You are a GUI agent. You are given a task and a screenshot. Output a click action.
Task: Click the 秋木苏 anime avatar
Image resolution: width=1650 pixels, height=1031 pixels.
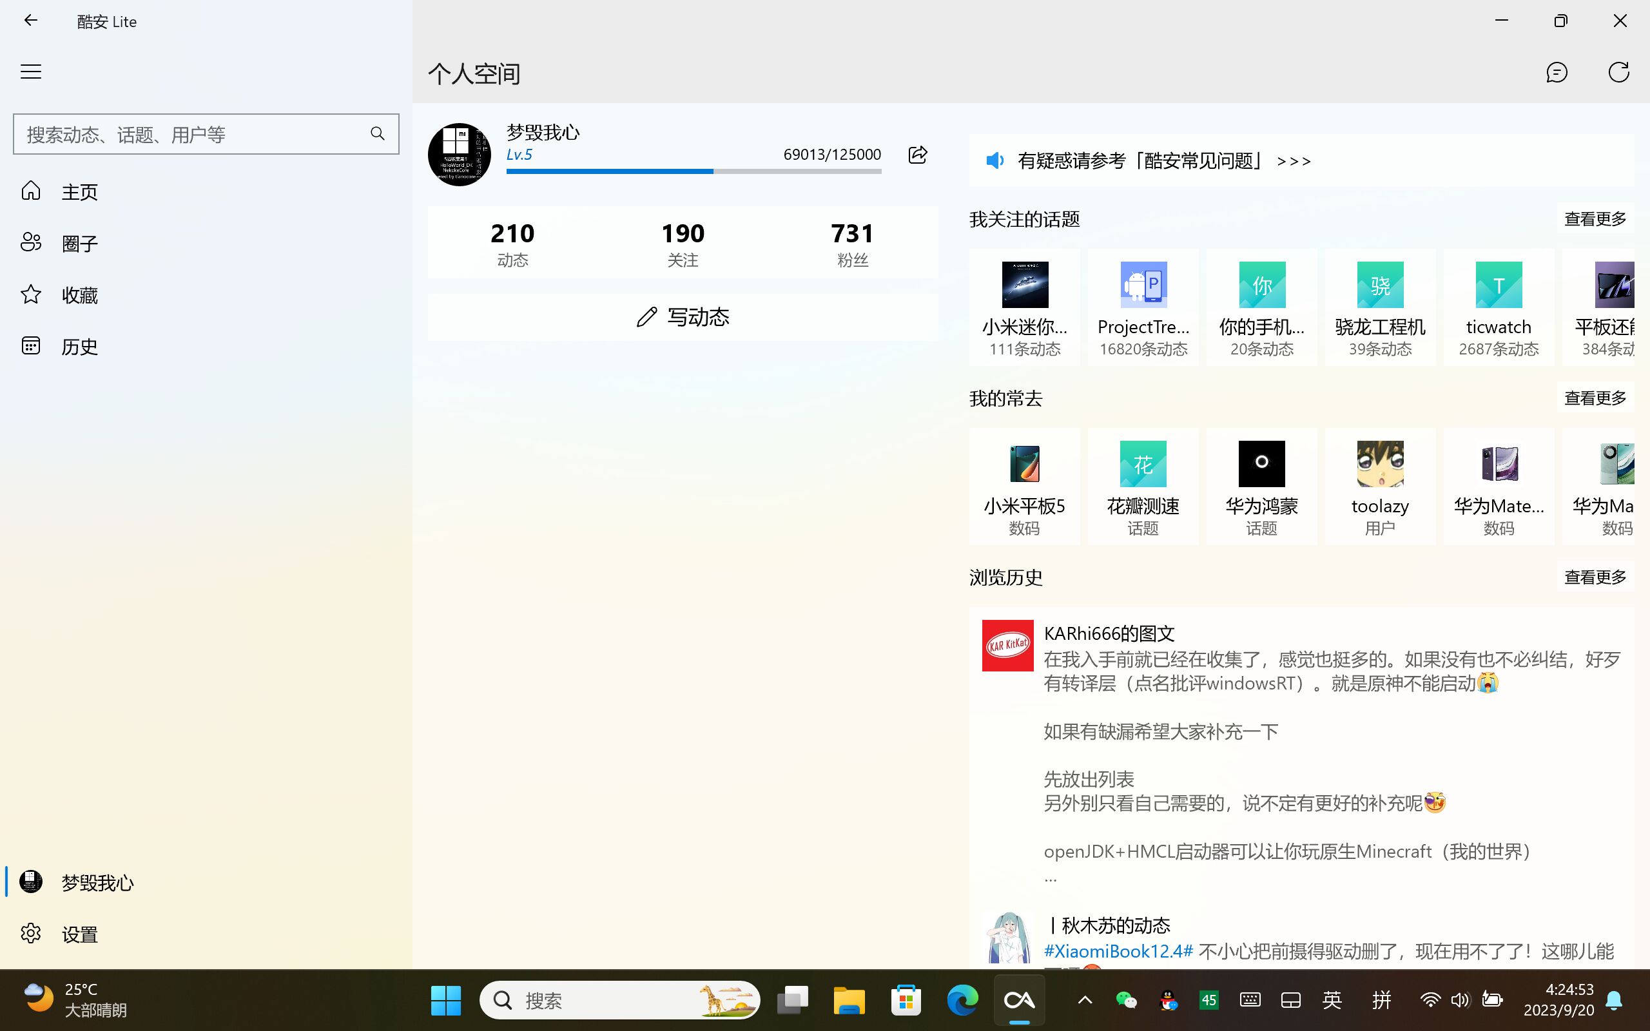click(1008, 938)
